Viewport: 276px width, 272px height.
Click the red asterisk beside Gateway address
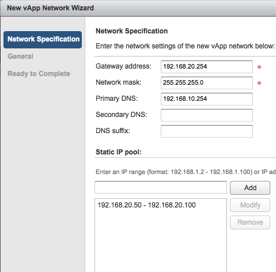[x=259, y=67]
